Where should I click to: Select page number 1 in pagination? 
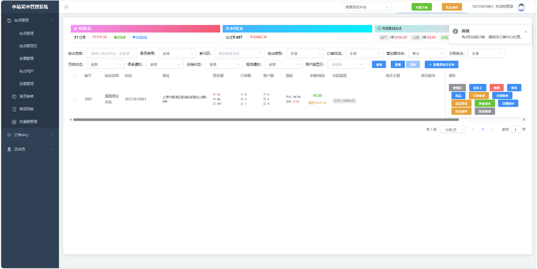[x=482, y=130]
